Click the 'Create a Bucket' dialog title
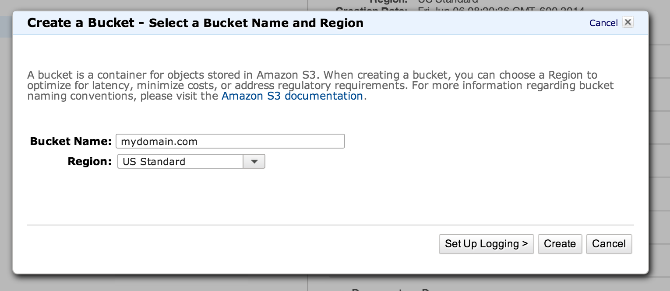Screen dimensions: 670x291 coord(81,23)
